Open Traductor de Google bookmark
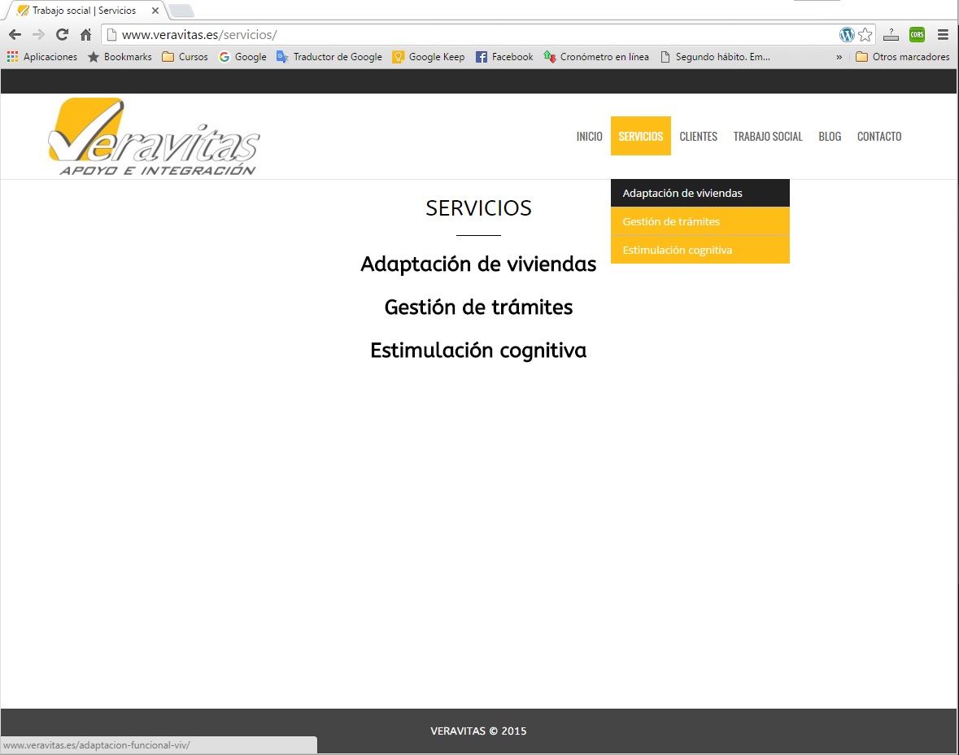This screenshot has height=755, width=959. click(x=329, y=57)
